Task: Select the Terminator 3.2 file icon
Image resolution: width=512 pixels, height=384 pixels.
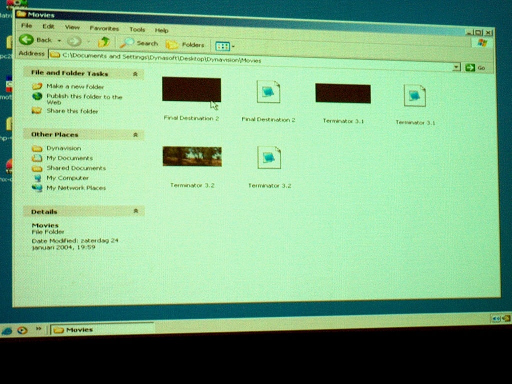Action: [269, 157]
